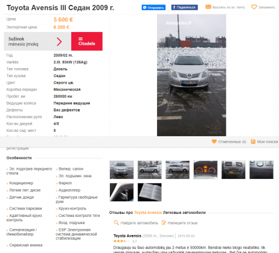Select the radio console thumbnail

pos(233,170)
